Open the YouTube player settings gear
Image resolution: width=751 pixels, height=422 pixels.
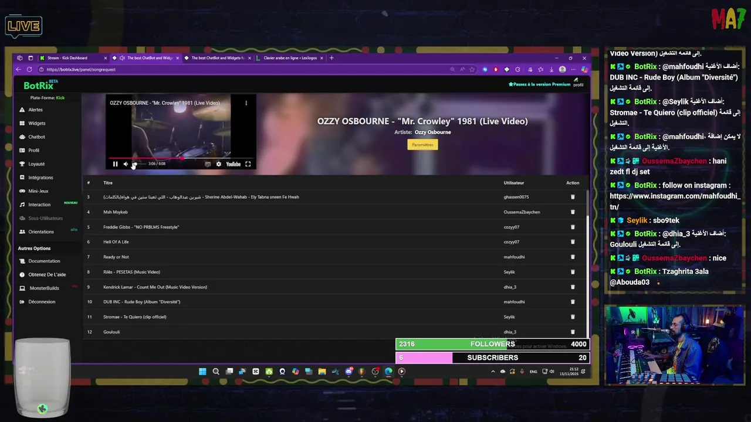219,164
